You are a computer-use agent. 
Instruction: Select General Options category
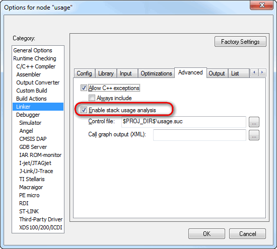coord(33,50)
